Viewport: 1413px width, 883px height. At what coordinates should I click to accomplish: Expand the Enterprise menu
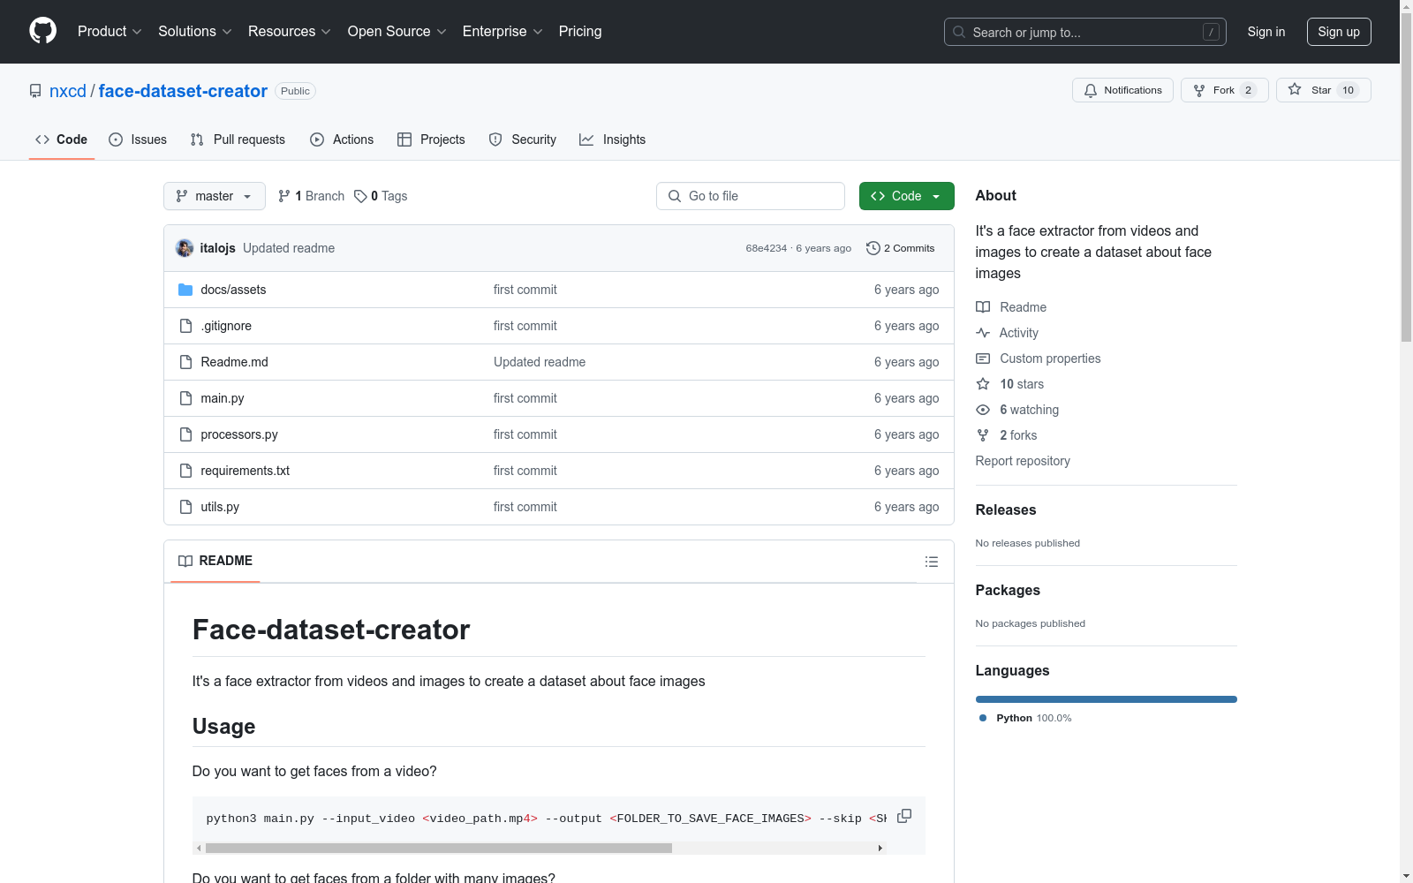tap(502, 31)
